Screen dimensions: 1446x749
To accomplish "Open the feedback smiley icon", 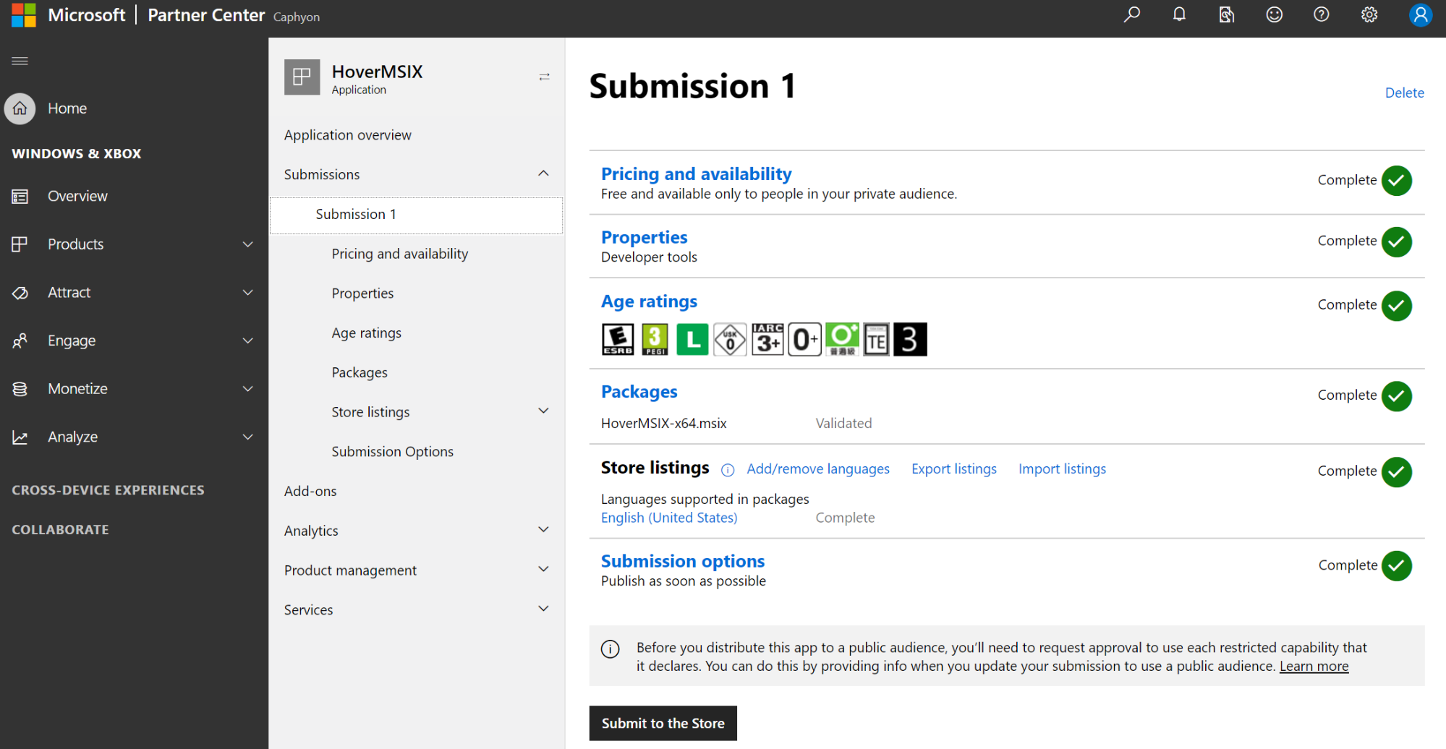I will pyautogui.click(x=1275, y=14).
